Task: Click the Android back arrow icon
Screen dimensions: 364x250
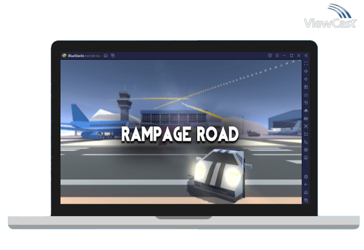Action: pyautogui.click(x=306, y=185)
